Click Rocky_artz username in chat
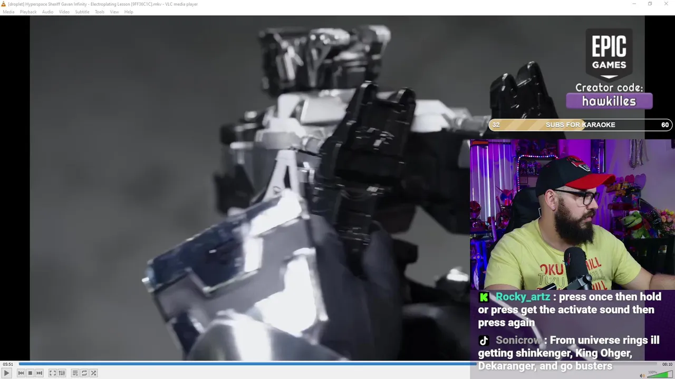Screen dimensions: 675x379 pyautogui.click(x=523, y=297)
